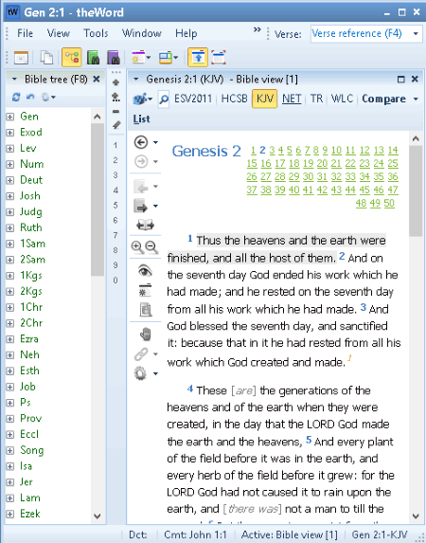Click the top pin icon in vertical strip
Viewport: 426px width, 543px height.
point(115,82)
